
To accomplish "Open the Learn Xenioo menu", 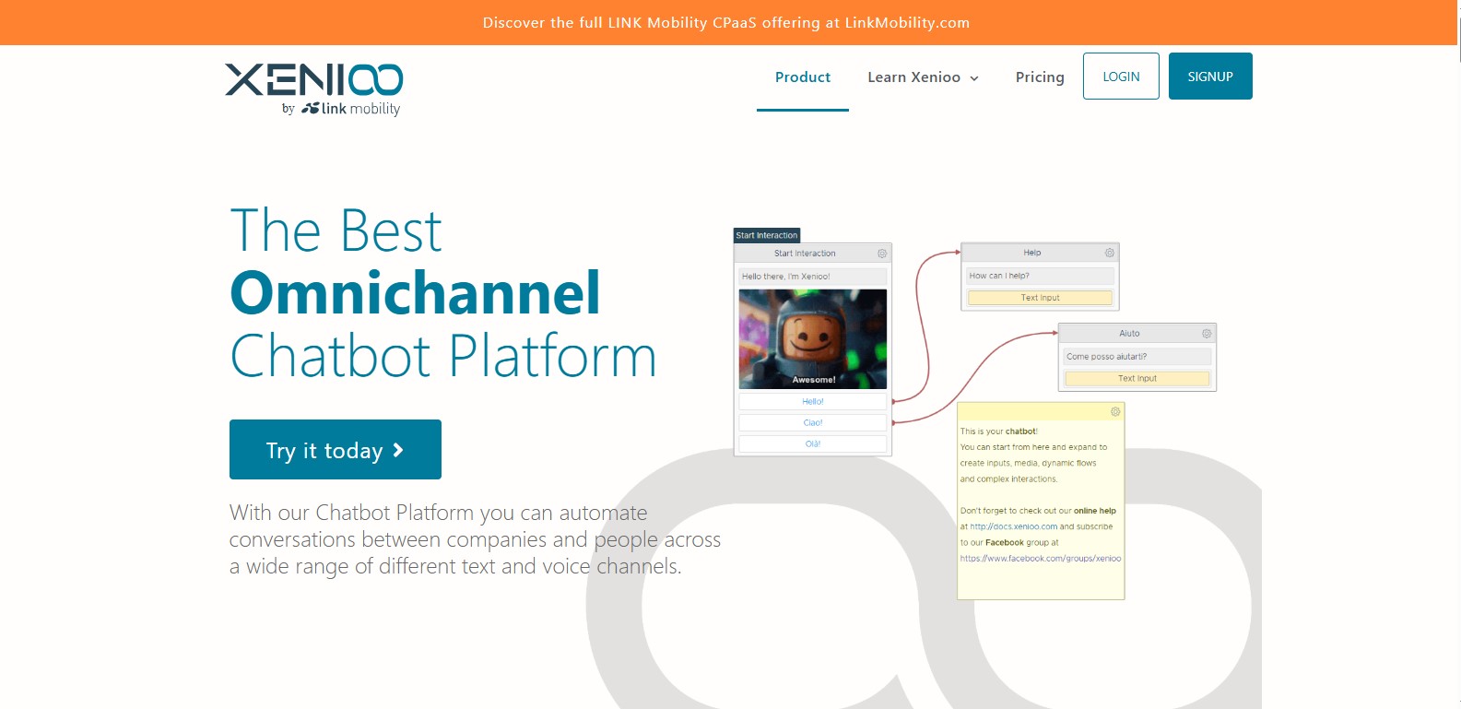I will [913, 77].
